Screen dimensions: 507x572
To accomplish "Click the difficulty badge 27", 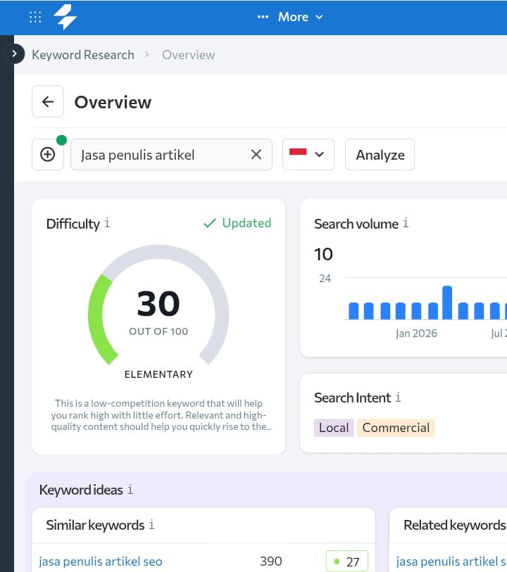I will tap(346, 561).
